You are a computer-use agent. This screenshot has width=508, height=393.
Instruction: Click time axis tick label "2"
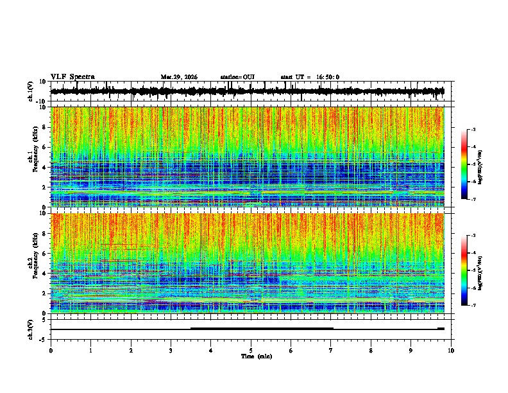click(x=131, y=351)
